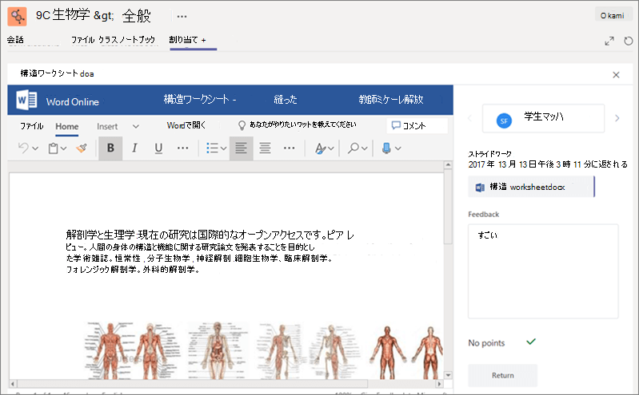Click vertical scrollbar up arrow
639x395 pixels.
click(x=448, y=165)
